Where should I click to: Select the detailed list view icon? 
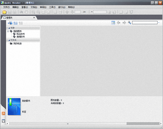coord(21,23)
